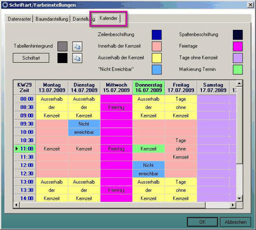The image size is (256, 230).
Task: Select the Darstellung tab
Action: (84, 19)
